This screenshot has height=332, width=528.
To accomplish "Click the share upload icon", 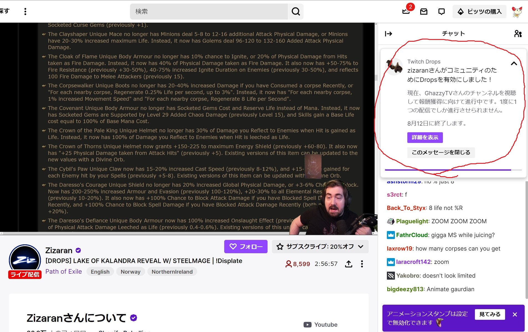I will 348,264.
